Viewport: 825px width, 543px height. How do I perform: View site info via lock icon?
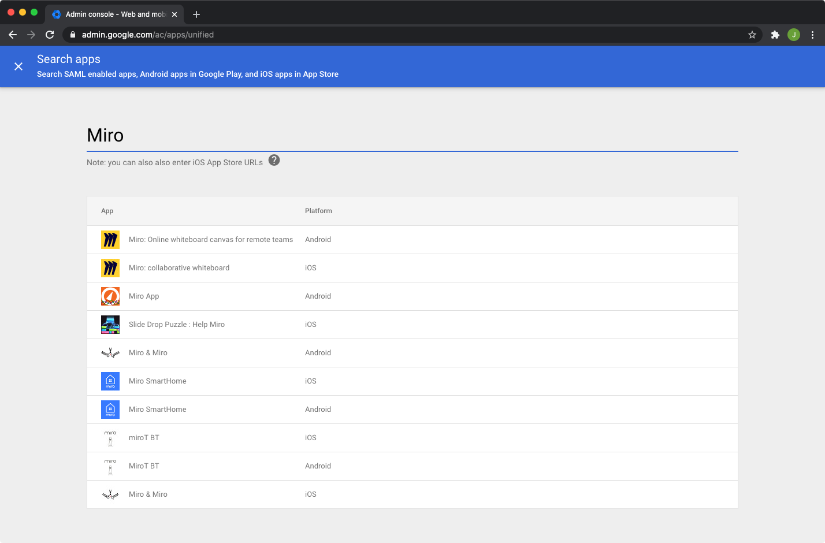tap(72, 35)
